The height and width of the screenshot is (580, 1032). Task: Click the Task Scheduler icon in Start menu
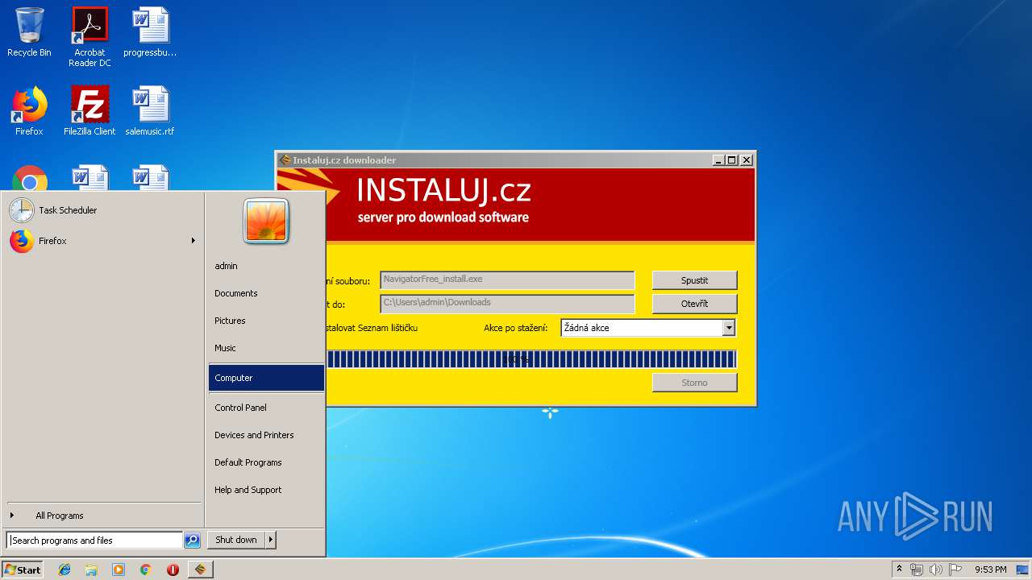click(x=22, y=210)
